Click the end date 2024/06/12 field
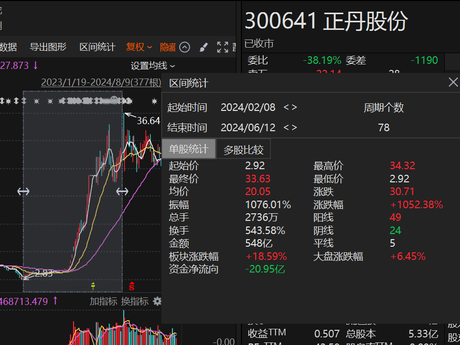460x345 pixels. point(248,128)
